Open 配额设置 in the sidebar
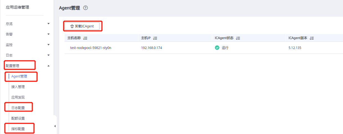 point(18,118)
